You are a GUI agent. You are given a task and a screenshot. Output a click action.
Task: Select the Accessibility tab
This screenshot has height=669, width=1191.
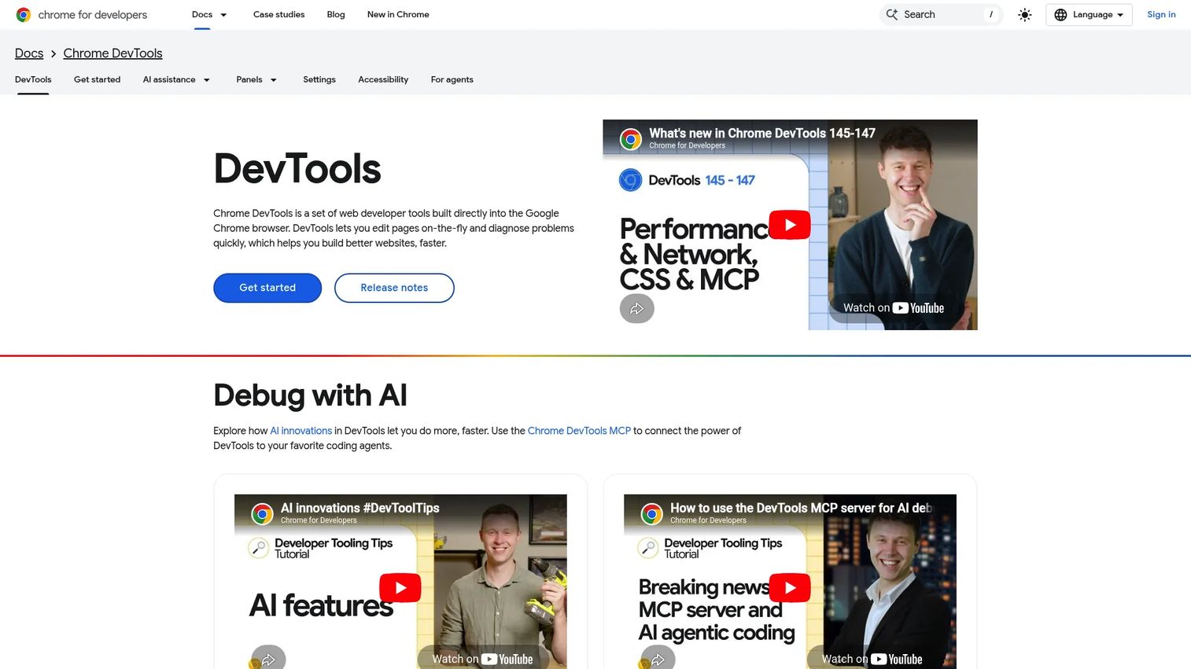pos(383,79)
